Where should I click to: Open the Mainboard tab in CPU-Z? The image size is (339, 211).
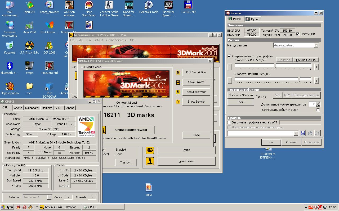[32, 108]
